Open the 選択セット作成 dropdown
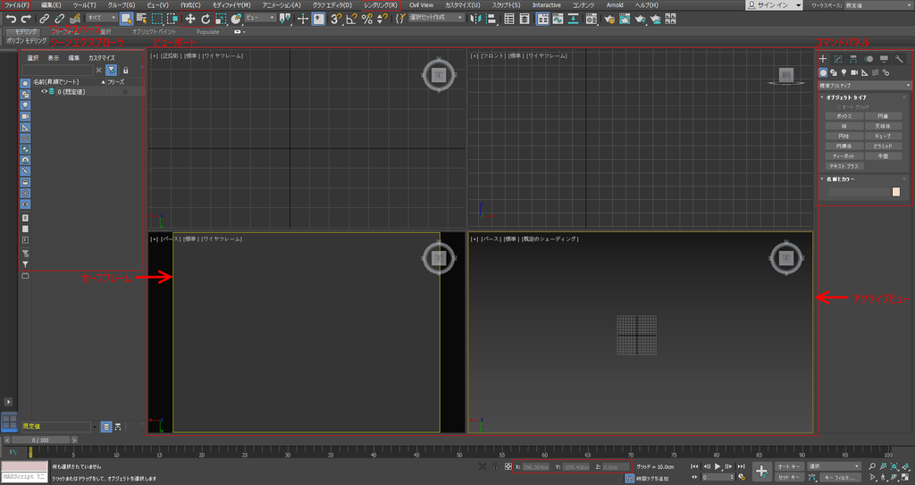The height and width of the screenshot is (485, 915). 436,18
